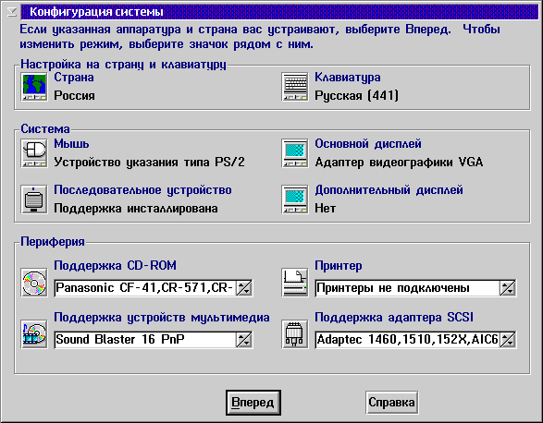Open the window system menu icon
This screenshot has width=543, height=423.
(x=12, y=12)
